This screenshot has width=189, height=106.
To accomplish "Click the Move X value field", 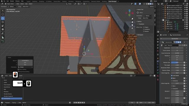I will [25, 61].
